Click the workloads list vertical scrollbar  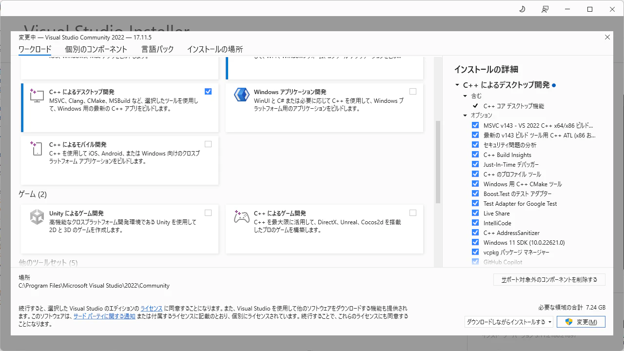438,162
